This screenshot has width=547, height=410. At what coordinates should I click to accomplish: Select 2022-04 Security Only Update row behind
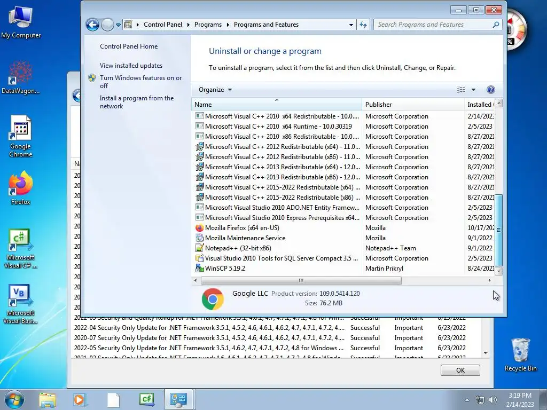click(x=276, y=328)
